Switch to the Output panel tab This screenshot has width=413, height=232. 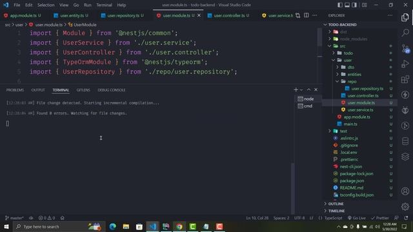click(38, 90)
